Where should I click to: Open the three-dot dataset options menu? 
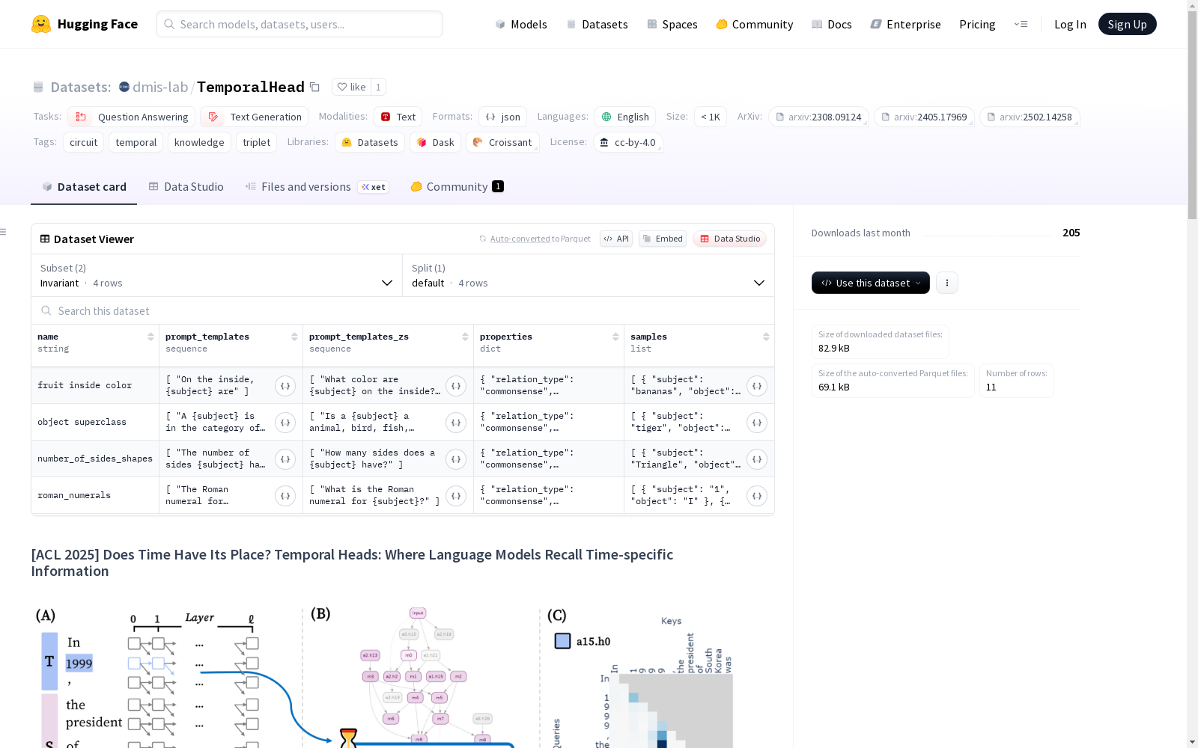coord(947,283)
